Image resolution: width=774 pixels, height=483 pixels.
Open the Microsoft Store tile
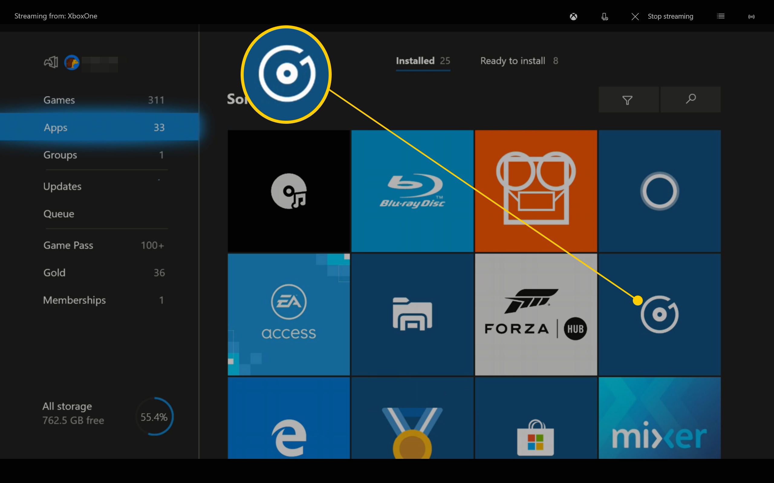click(x=536, y=418)
